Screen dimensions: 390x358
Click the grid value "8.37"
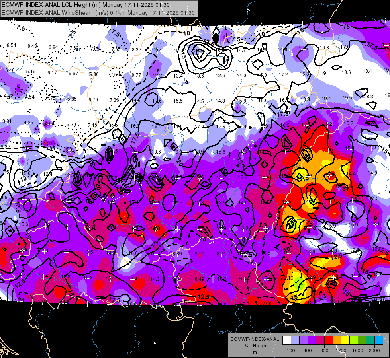click(x=137, y=50)
